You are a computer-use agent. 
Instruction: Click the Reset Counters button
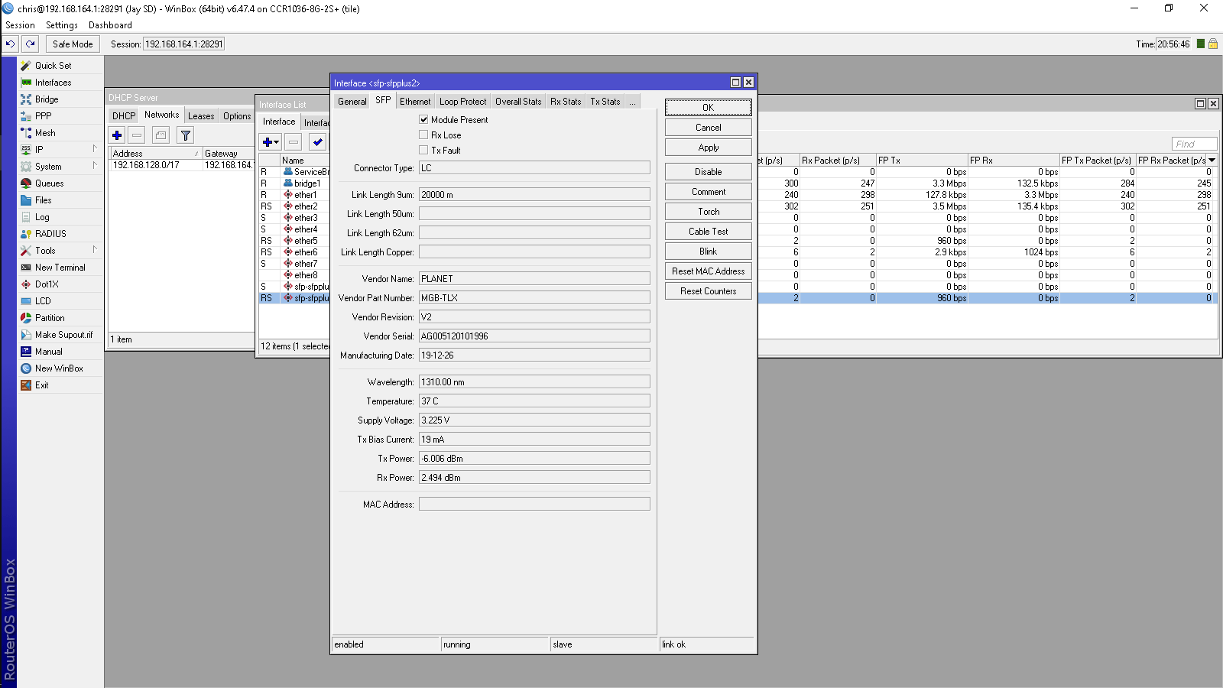click(x=708, y=291)
